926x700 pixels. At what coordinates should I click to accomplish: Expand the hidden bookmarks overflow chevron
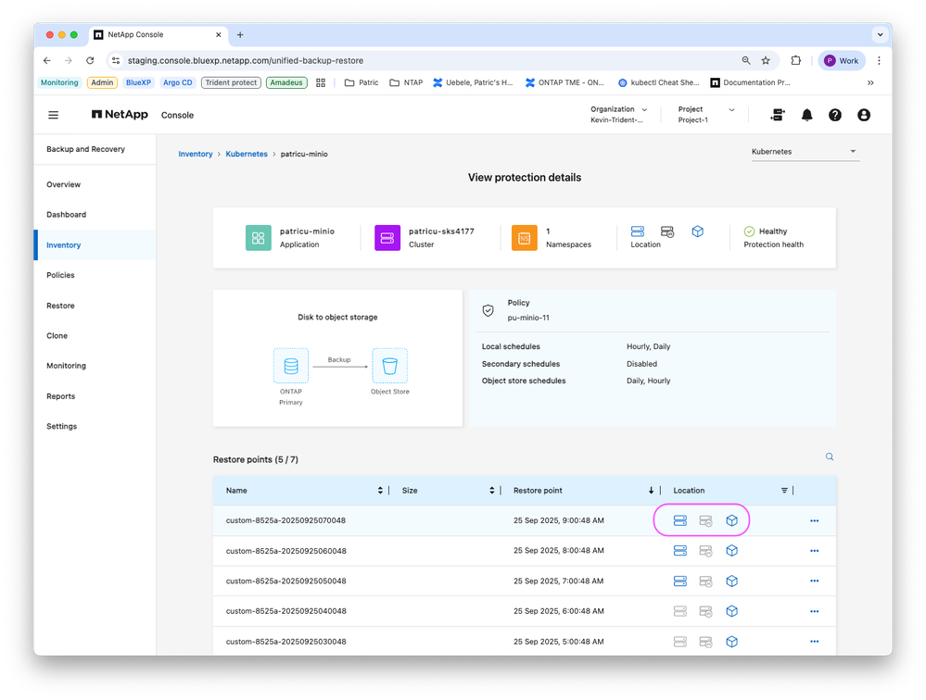click(x=869, y=82)
